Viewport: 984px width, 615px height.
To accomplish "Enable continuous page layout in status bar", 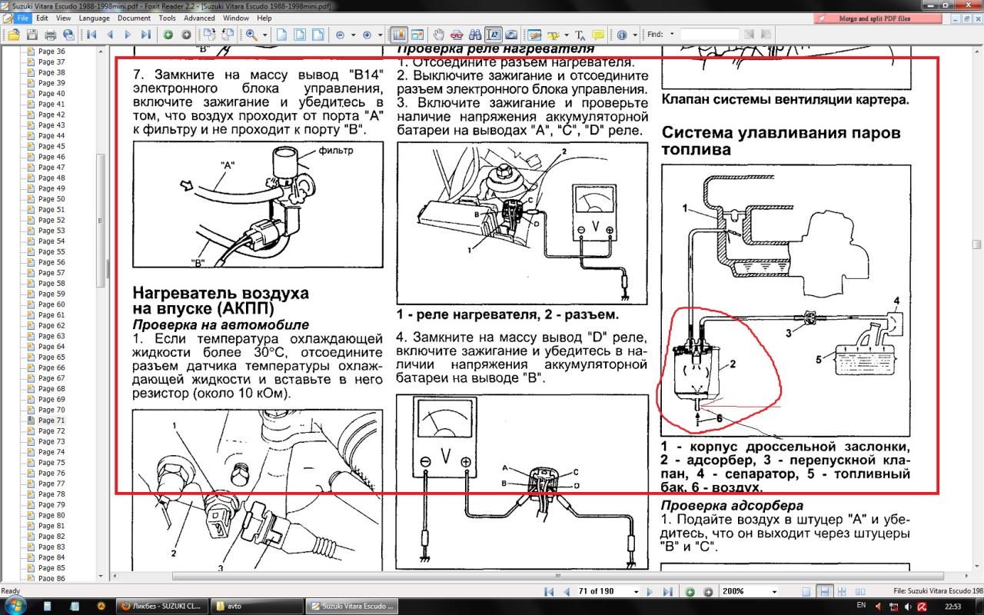I will pos(824,592).
